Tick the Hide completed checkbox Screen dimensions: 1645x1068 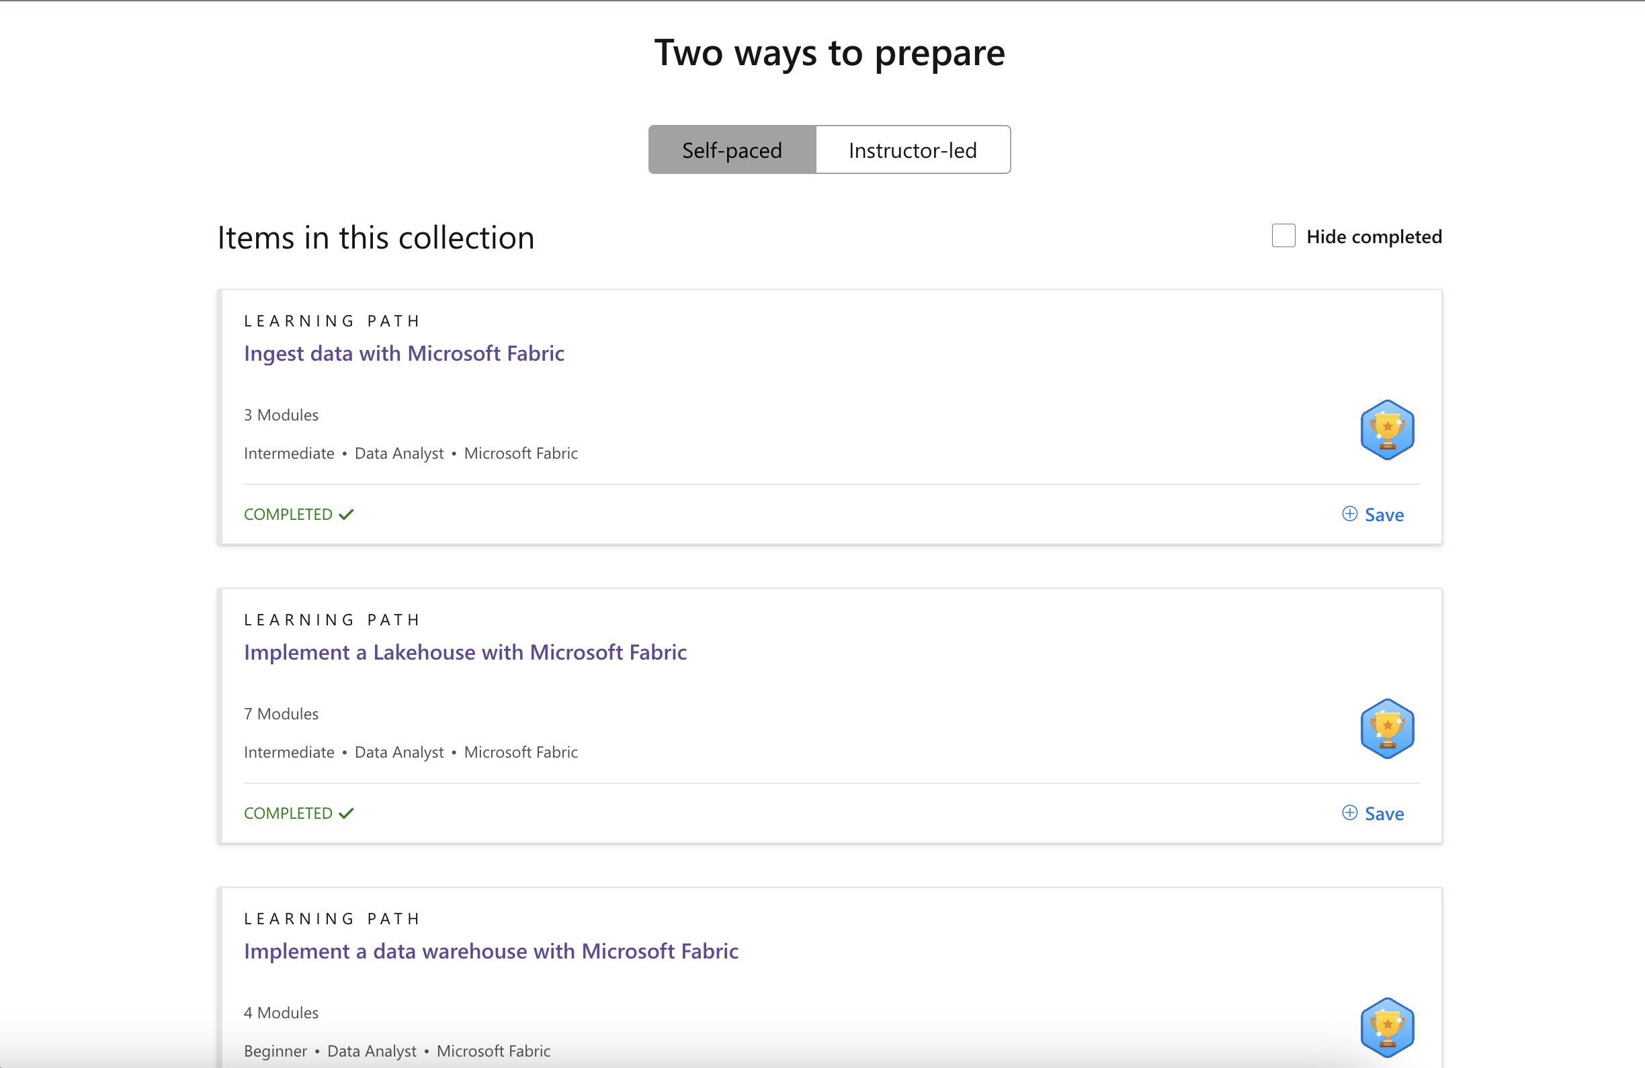click(1283, 236)
